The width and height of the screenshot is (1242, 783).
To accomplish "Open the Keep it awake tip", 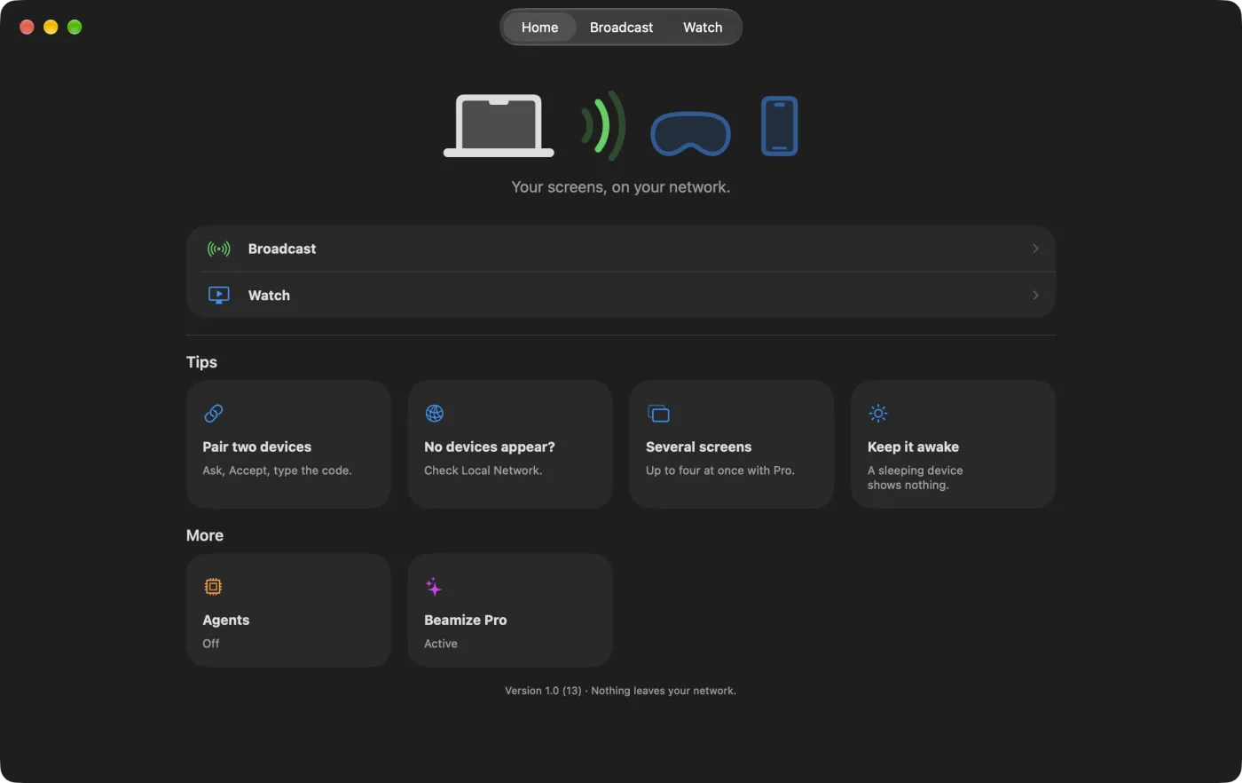I will click(x=954, y=445).
